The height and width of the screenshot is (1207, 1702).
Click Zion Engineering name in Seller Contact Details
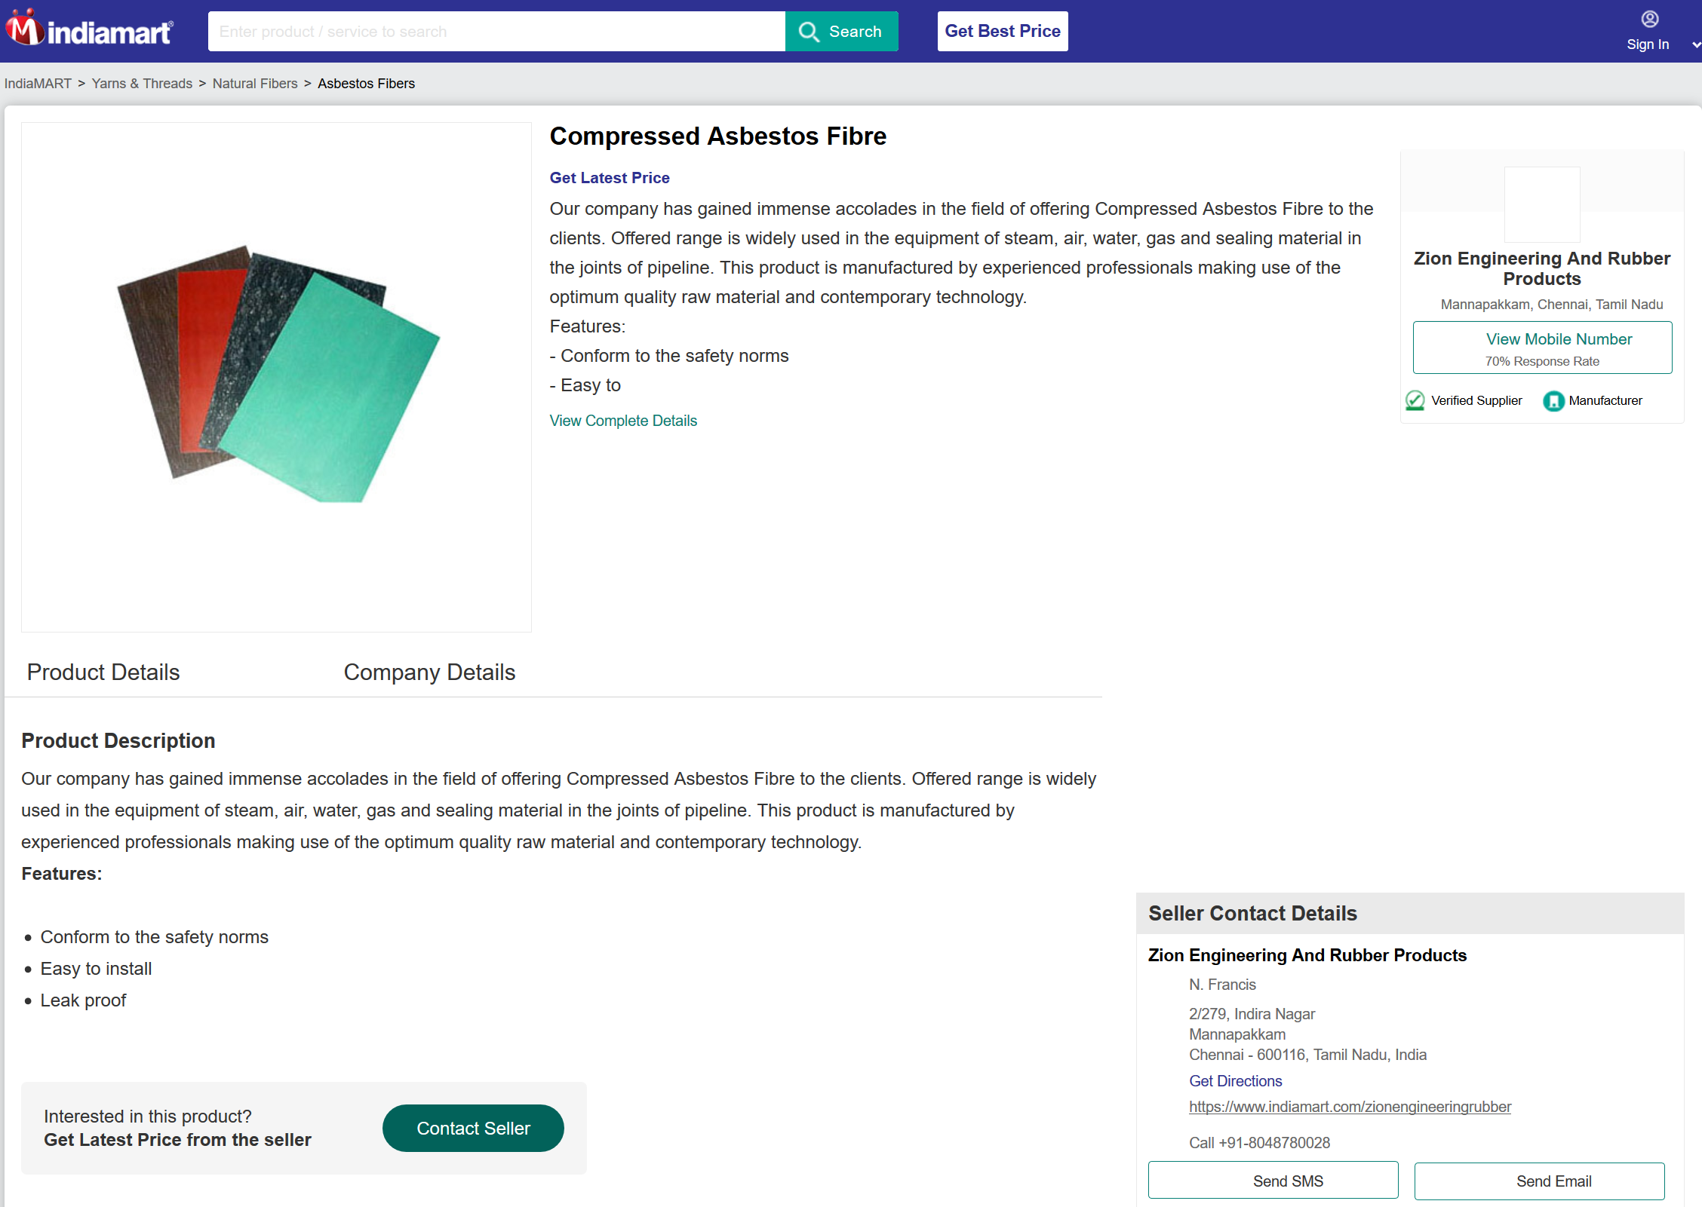pos(1307,955)
